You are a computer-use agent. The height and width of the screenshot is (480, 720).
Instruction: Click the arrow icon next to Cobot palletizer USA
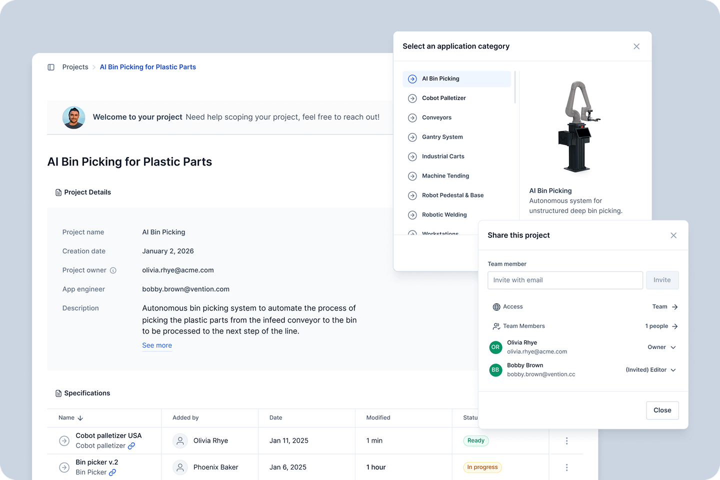pyautogui.click(x=64, y=441)
